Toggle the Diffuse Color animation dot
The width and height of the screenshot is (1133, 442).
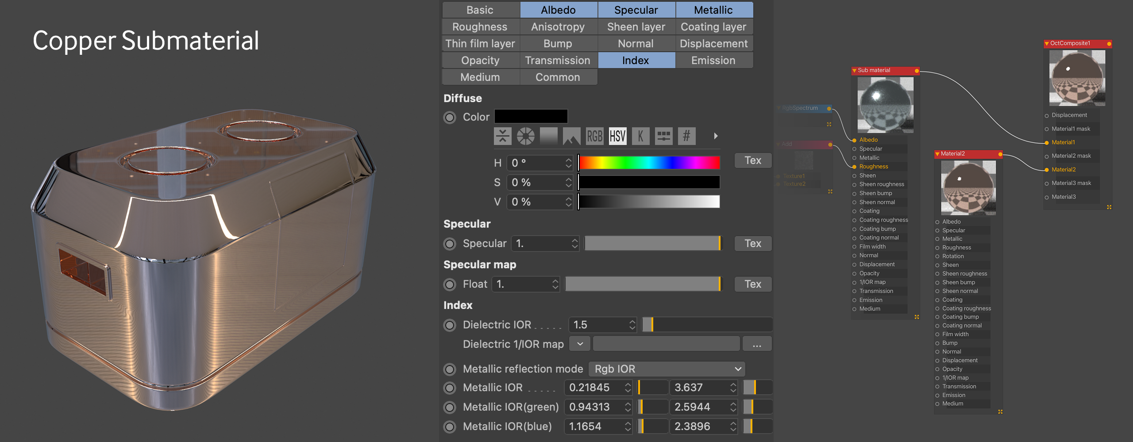(x=450, y=117)
